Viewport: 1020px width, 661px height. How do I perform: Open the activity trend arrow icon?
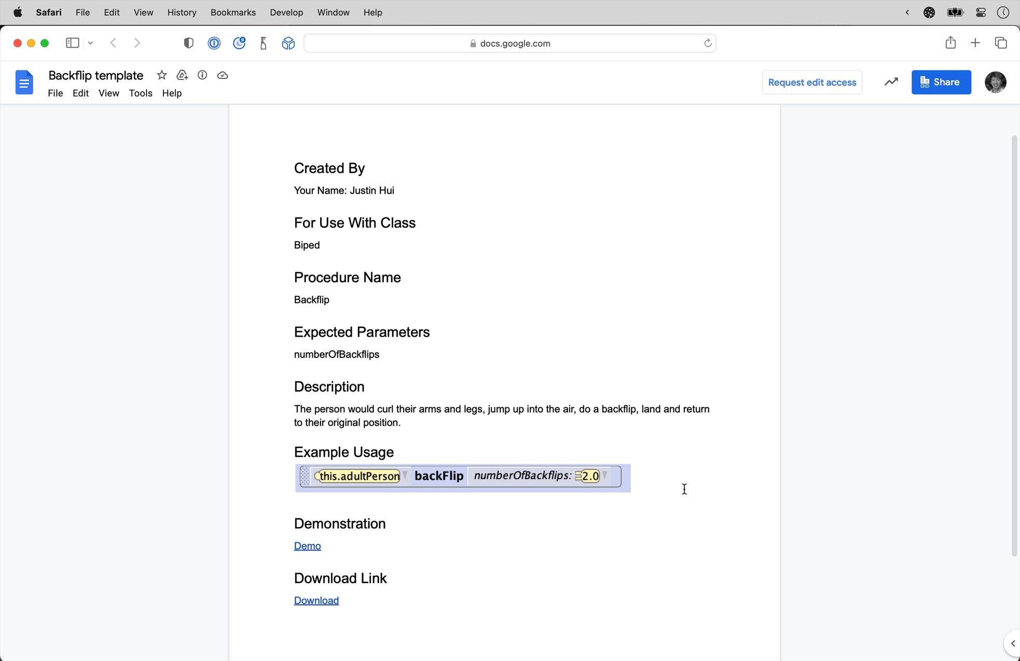click(891, 82)
